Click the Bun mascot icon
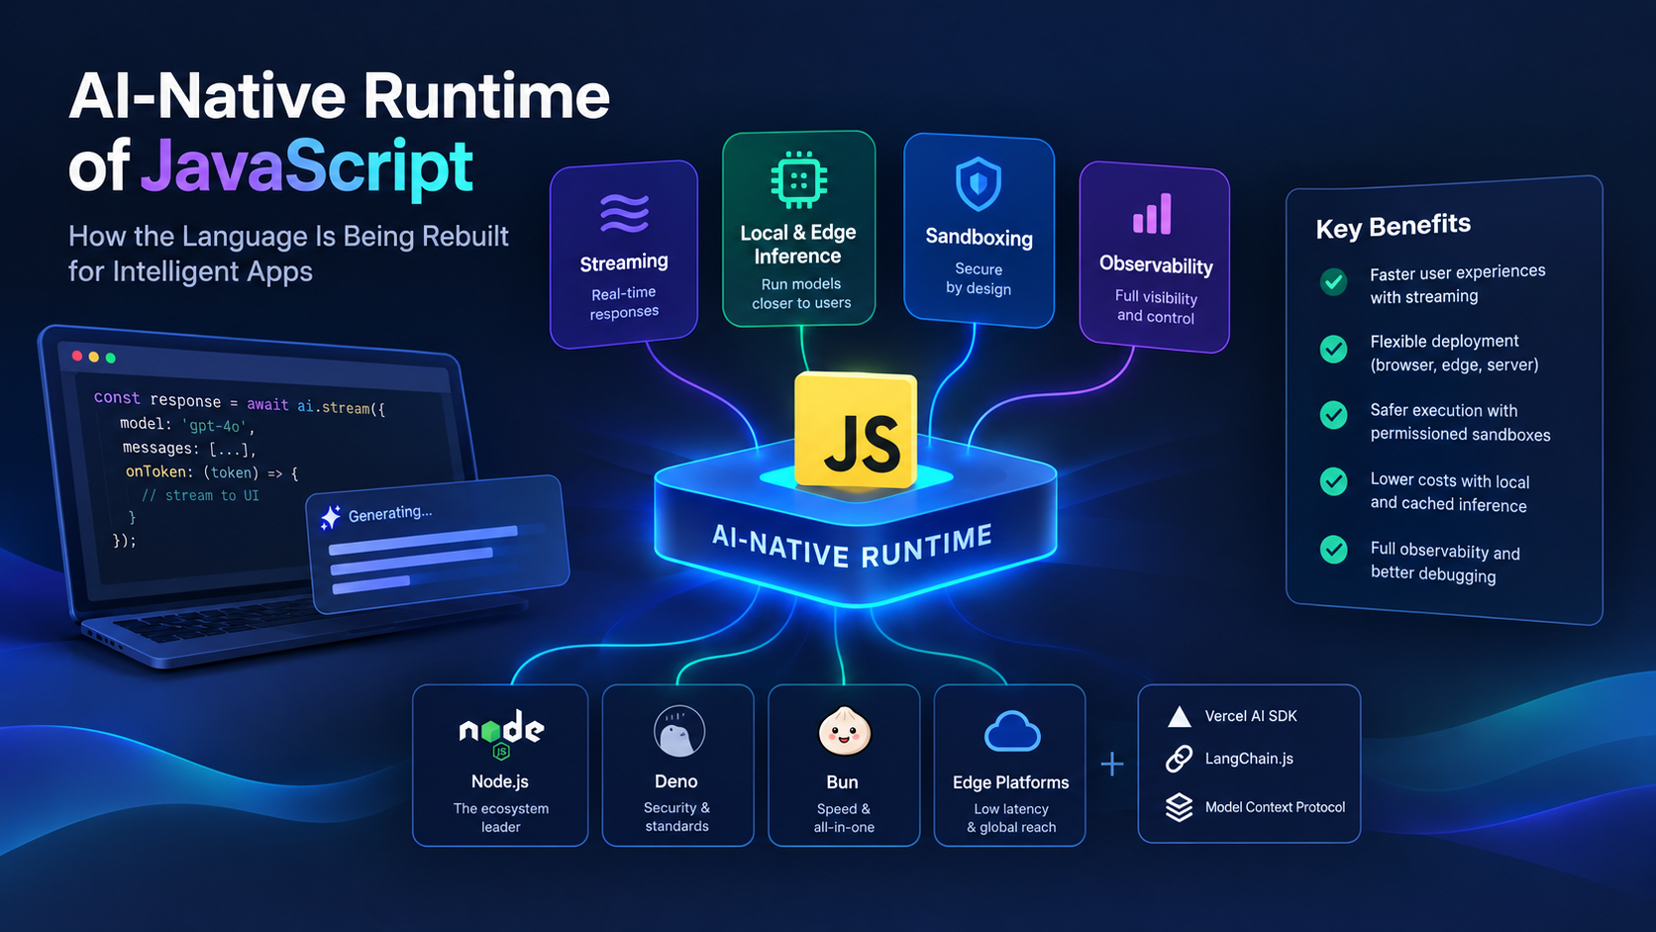The width and height of the screenshot is (1656, 932). coord(844,732)
